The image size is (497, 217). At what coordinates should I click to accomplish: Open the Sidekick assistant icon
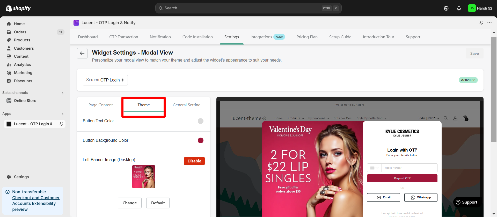tap(446, 8)
